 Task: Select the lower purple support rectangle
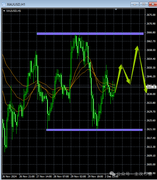(94, 130)
